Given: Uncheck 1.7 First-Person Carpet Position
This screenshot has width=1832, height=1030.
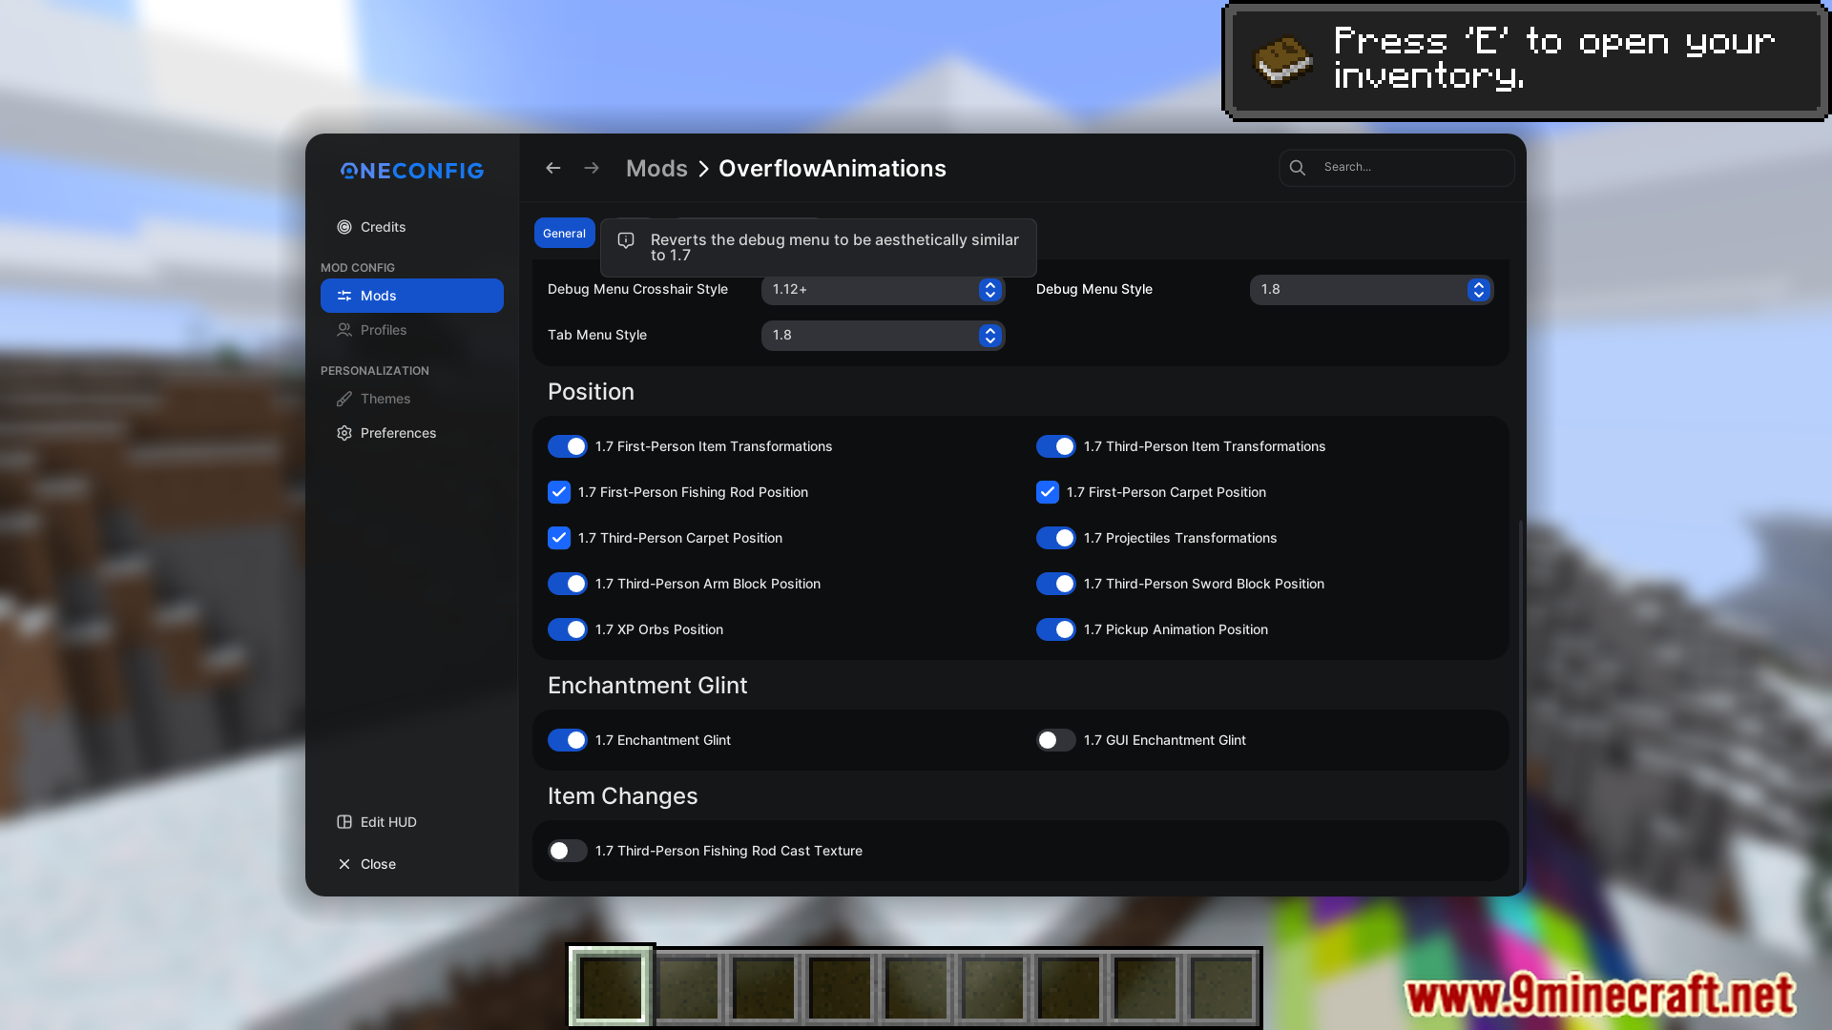Looking at the screenshot, I should point(1048,492).
